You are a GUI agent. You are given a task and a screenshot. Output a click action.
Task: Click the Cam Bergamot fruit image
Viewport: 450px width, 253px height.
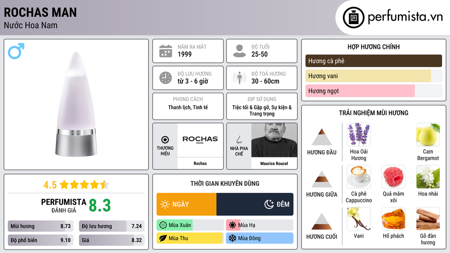point(428,134)
